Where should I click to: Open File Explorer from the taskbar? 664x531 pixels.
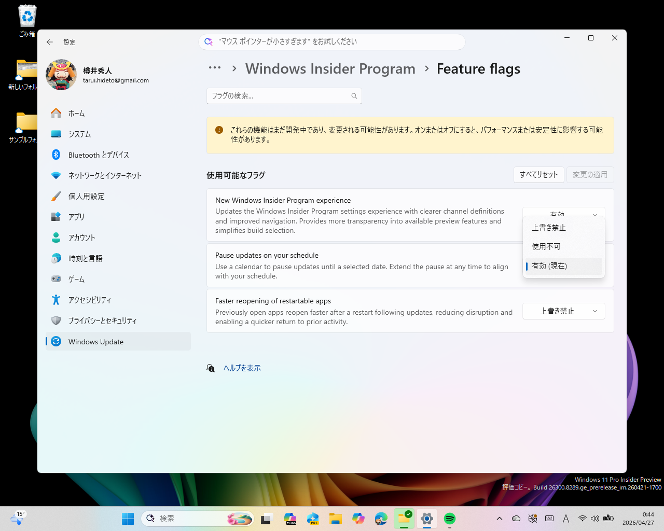tap(336, 518)
